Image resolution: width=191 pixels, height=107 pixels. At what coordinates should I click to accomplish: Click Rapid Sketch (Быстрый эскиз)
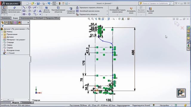coord(150,10)
